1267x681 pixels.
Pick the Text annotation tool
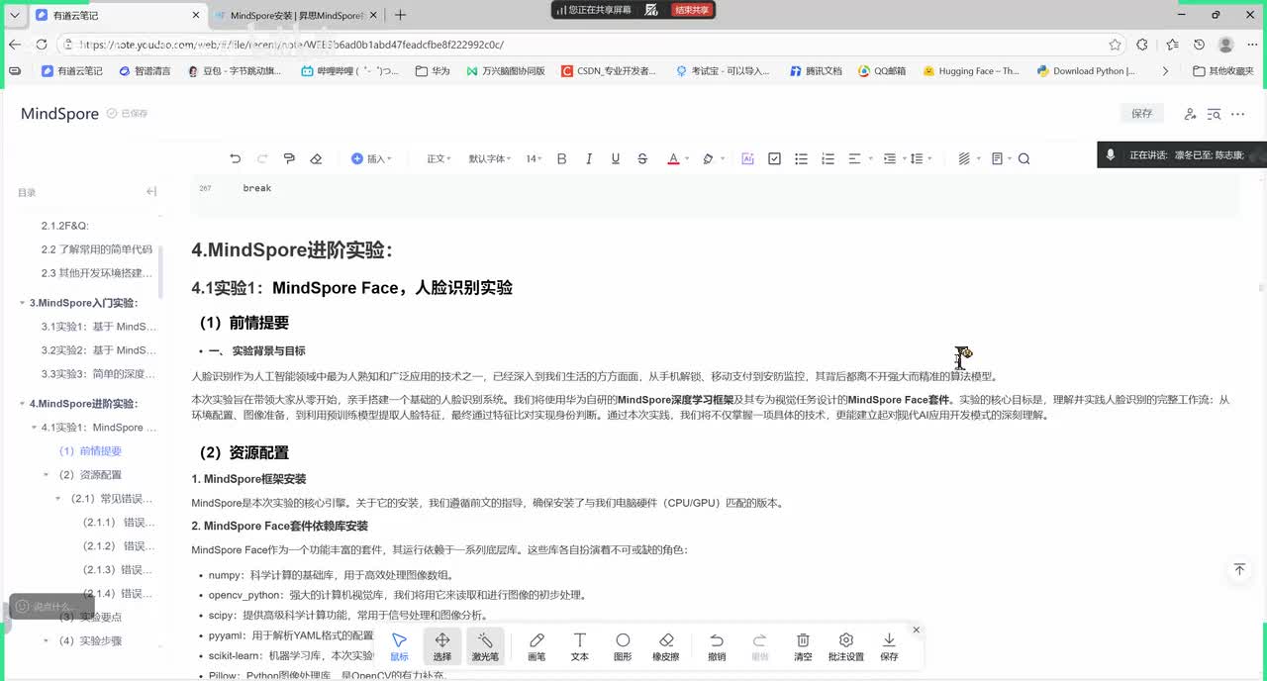pyautogui.click(x=580, y=646)
